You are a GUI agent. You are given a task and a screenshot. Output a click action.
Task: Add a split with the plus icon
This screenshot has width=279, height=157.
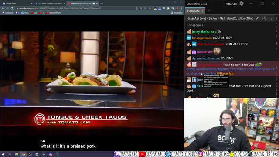coord(276,18)
